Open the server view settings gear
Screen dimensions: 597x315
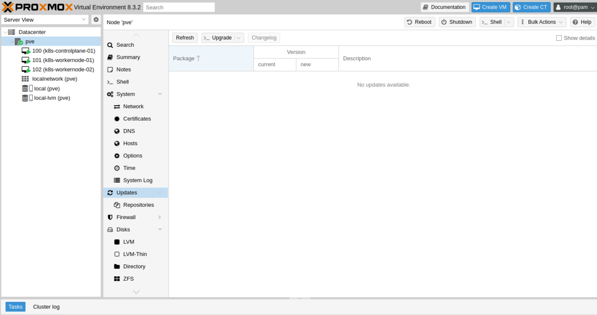[x=97, y=19]
